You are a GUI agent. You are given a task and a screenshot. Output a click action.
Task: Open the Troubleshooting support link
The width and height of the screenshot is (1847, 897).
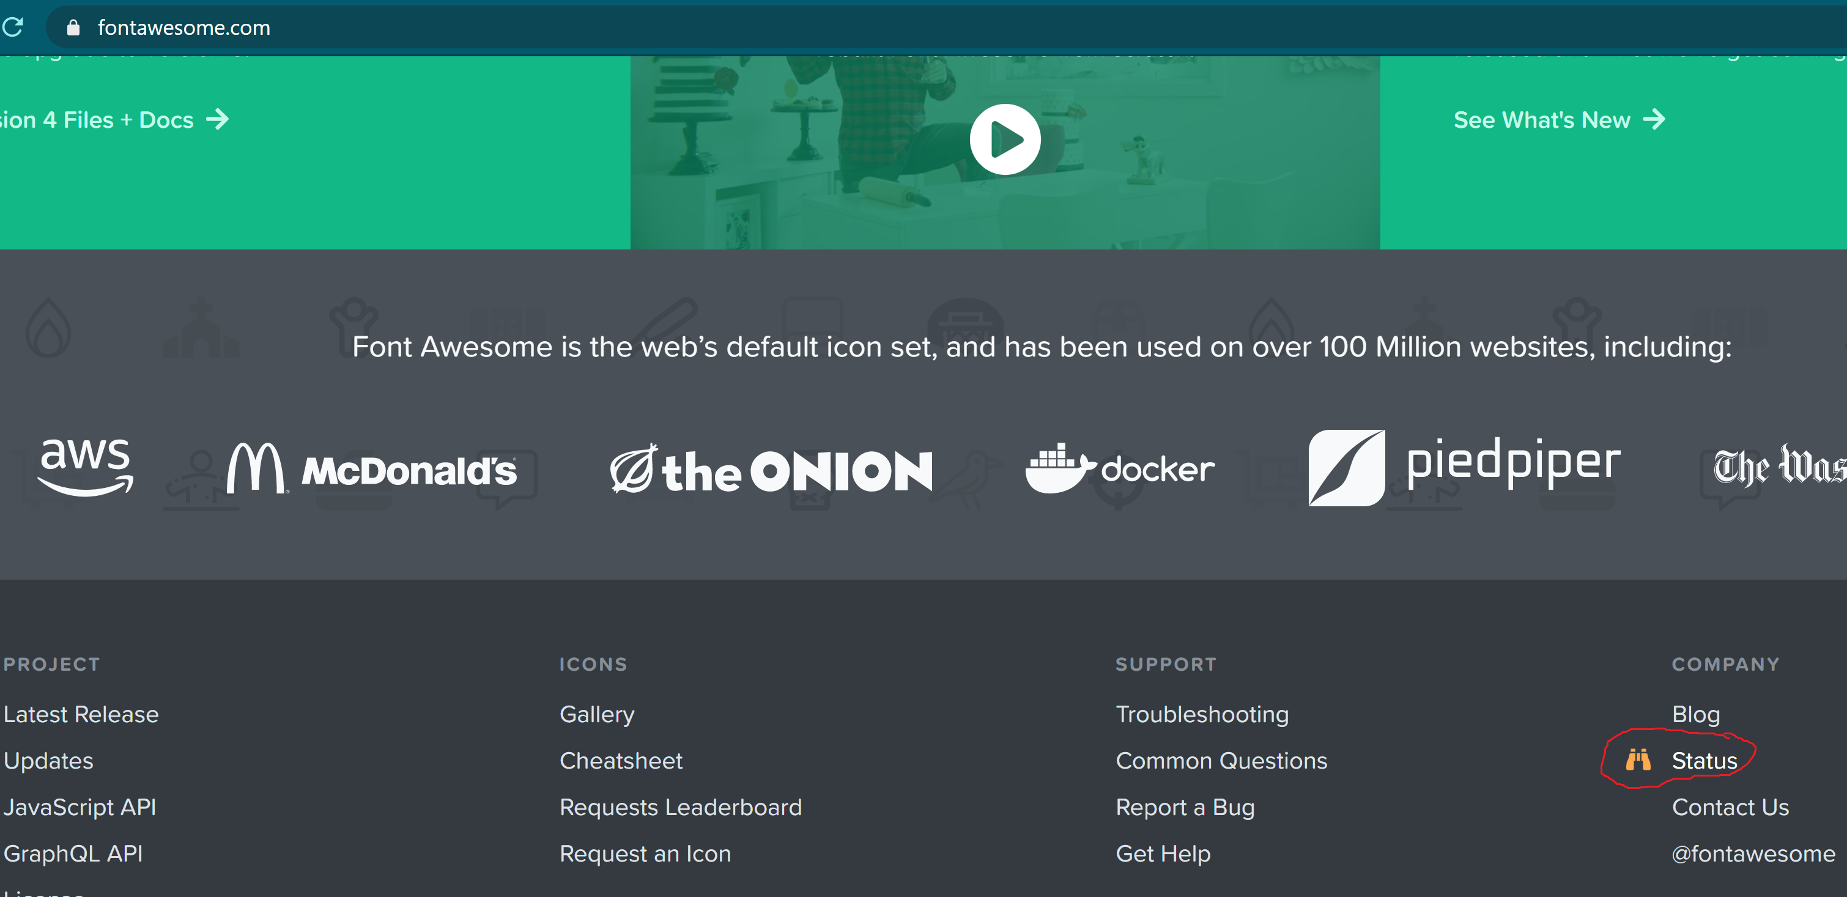click(1202, 714)
